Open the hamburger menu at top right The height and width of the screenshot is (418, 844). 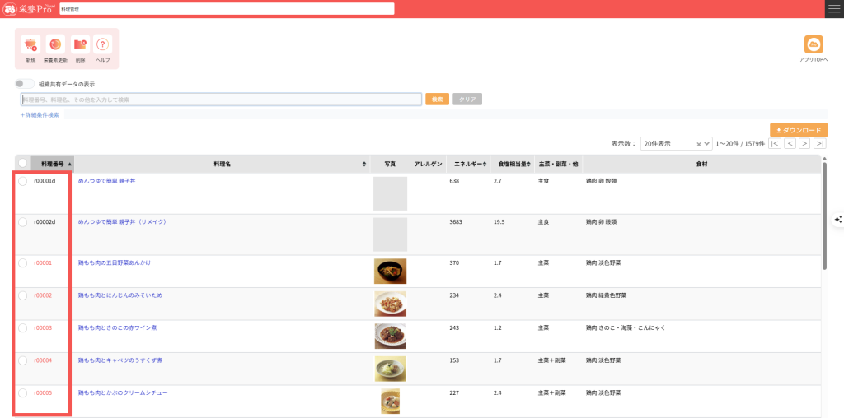833,8
